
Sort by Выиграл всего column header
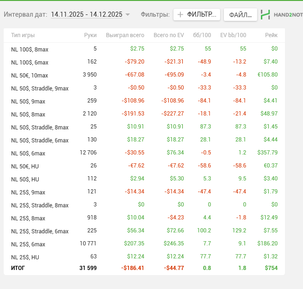tap(125, 35)
